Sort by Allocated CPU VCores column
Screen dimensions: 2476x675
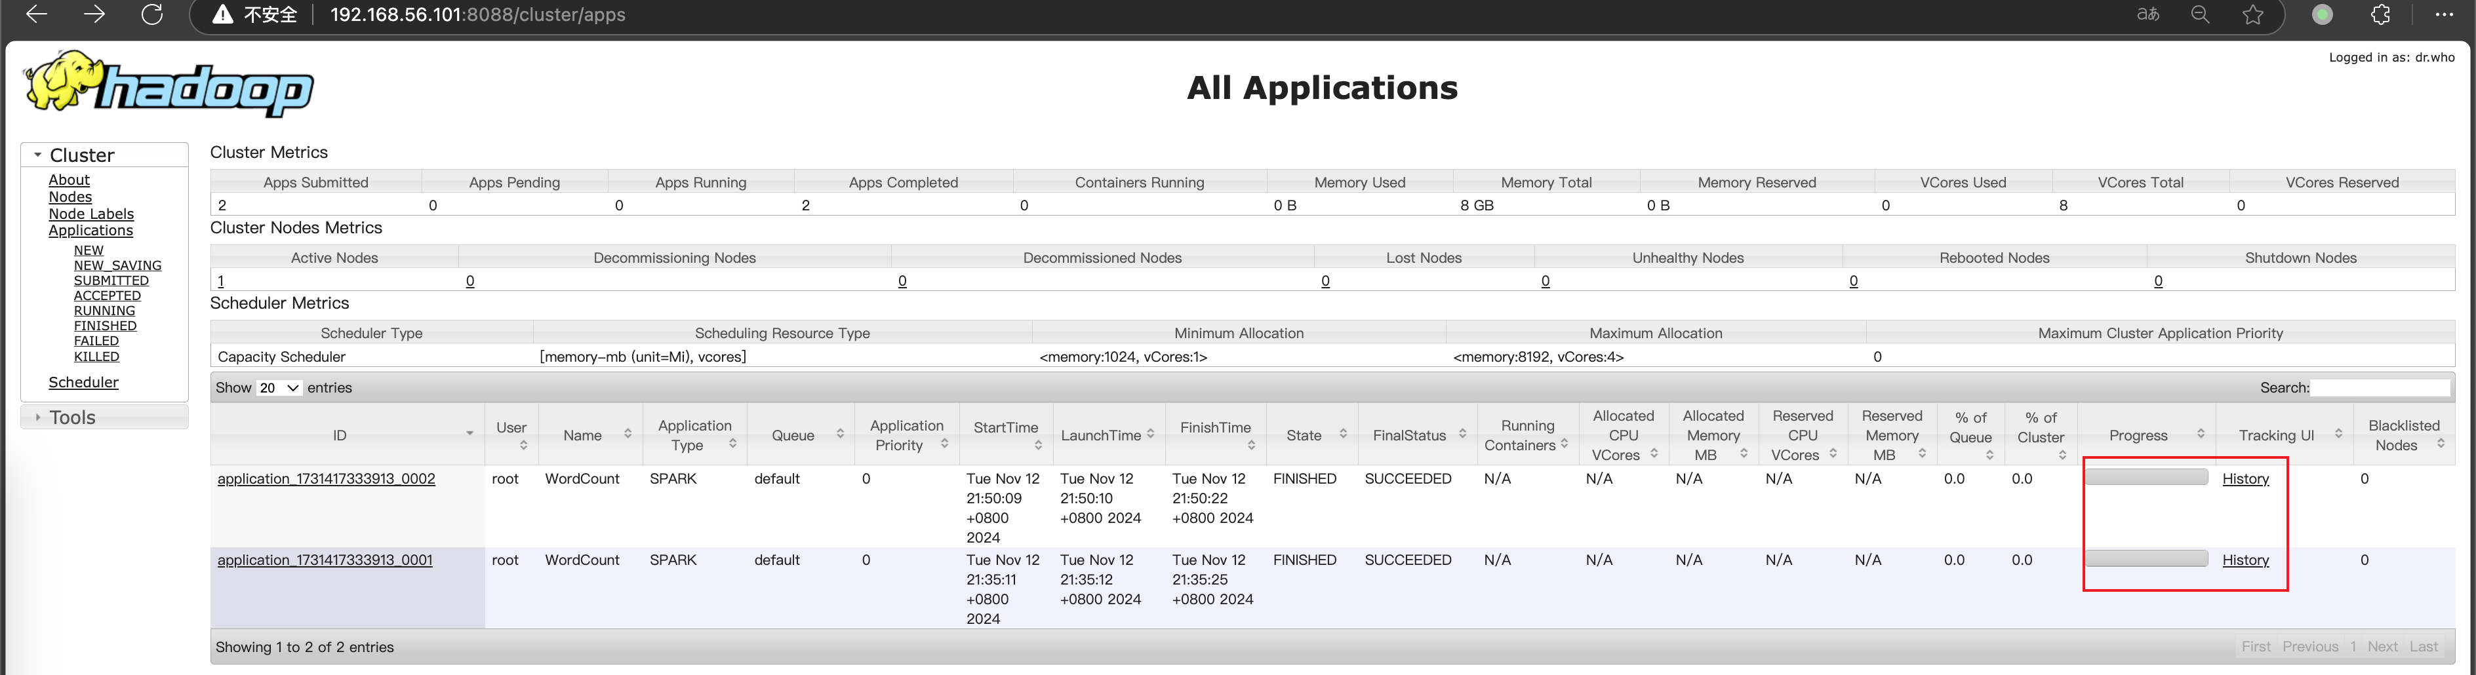coord(1624,435)
